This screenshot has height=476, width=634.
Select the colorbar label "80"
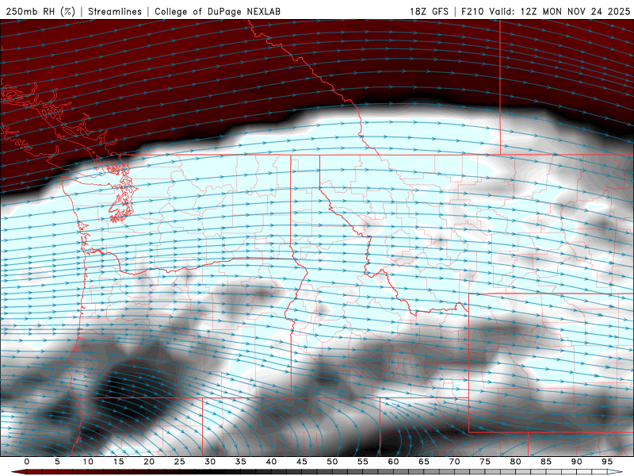[x=516, y=462]
